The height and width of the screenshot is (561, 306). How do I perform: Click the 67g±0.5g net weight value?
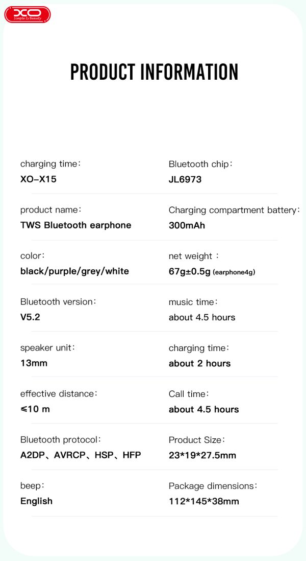(190, 271)
